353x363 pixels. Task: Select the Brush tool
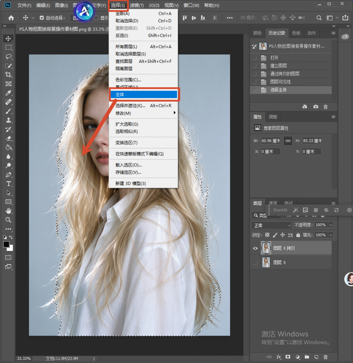coord(9,111)
